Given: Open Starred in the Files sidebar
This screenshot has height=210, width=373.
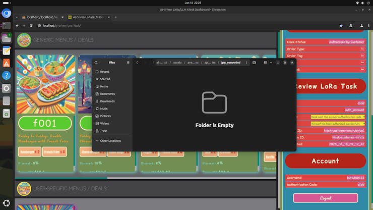Looking at the screenshot, I should click(105, 79).
